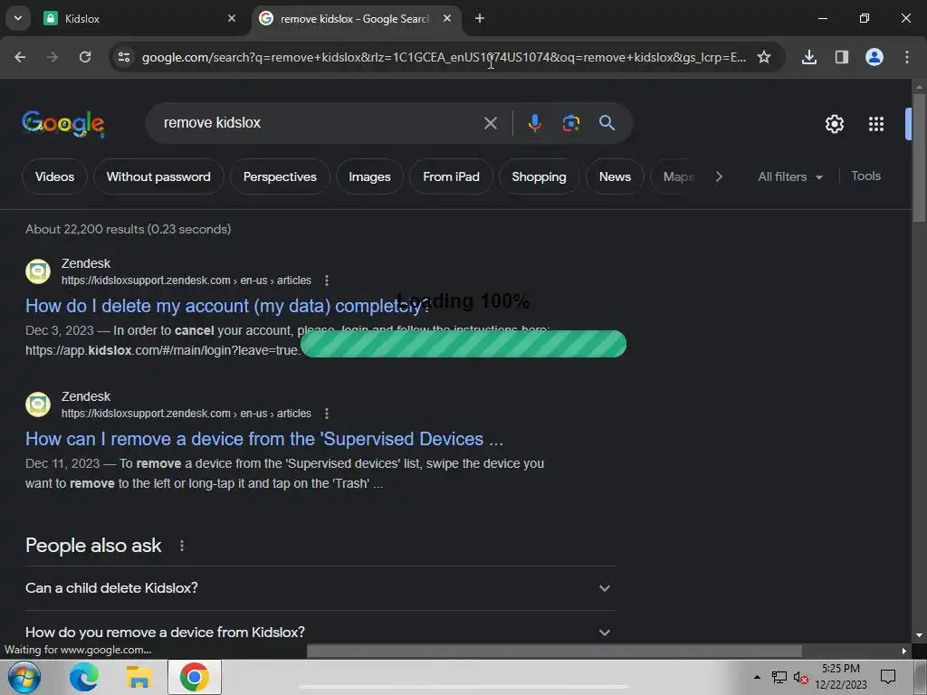Click the vertical page scrollbar thumb
This screenshot has height=695, width=927.
920,157
